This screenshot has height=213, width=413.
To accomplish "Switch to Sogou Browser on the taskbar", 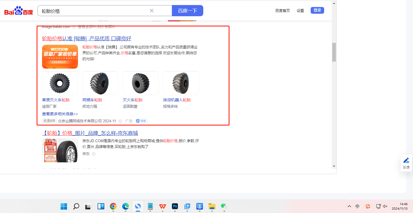I will tap(138, 206).
